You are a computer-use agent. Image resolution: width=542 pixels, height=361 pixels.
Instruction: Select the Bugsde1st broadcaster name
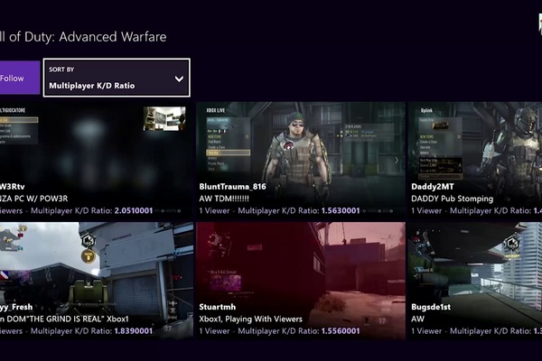(431, 307)
